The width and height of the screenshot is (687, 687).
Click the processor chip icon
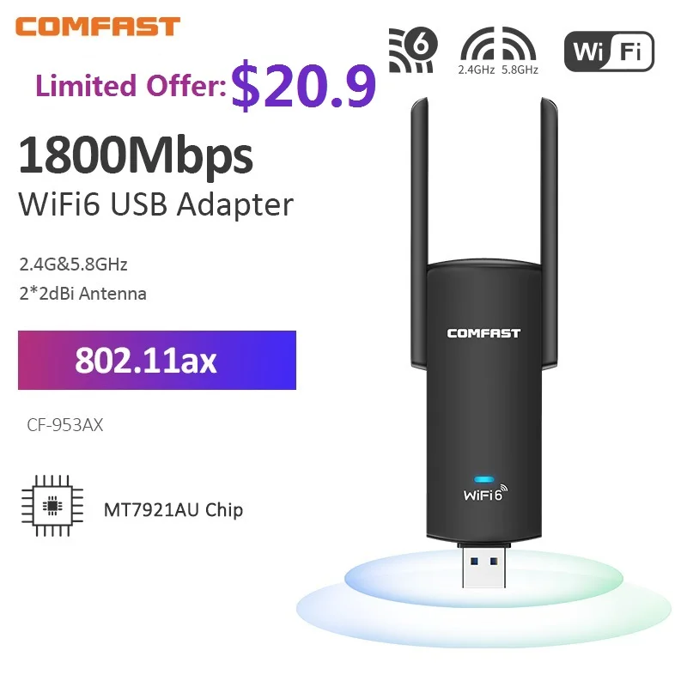52,506
